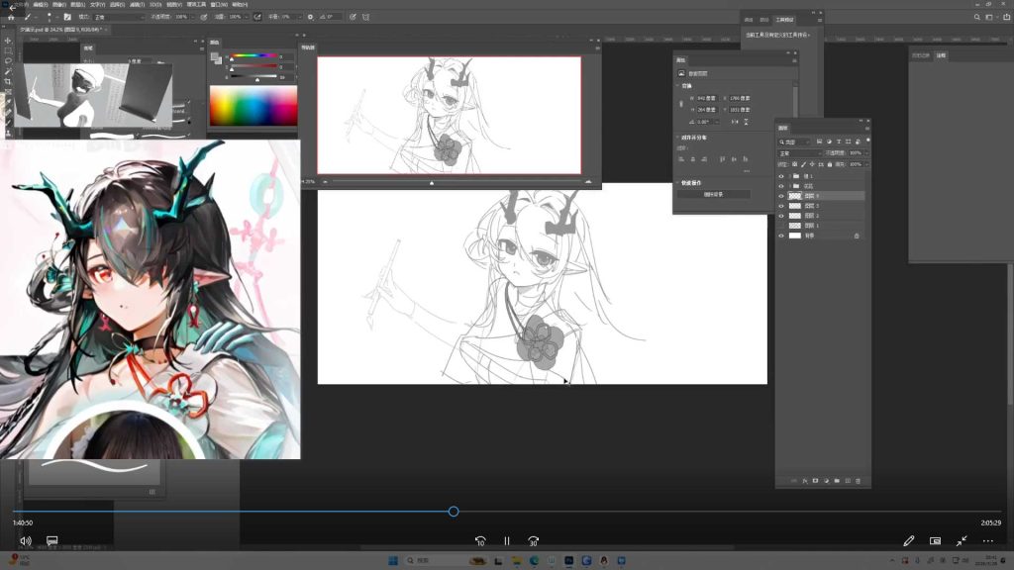Skip back 10 seconds
1014x570 pixels.
[x=480, y=541]
